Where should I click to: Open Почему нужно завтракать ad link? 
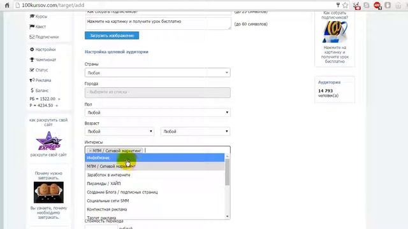(48, 176)
